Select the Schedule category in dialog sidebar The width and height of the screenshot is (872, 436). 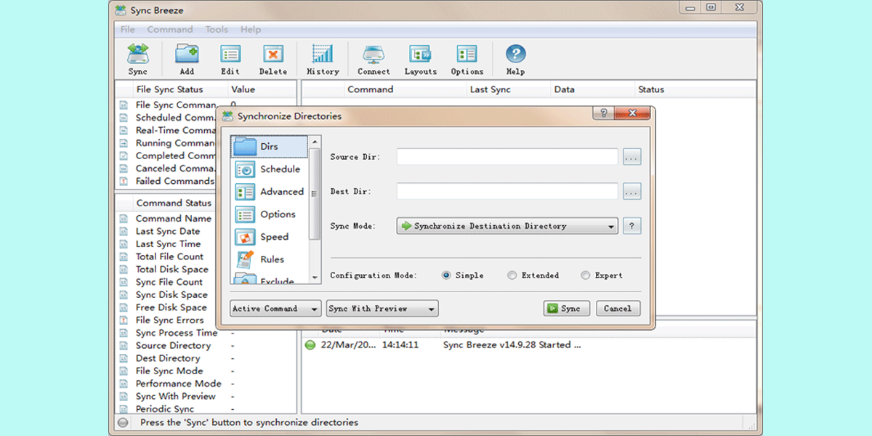[x=269, y=169]
